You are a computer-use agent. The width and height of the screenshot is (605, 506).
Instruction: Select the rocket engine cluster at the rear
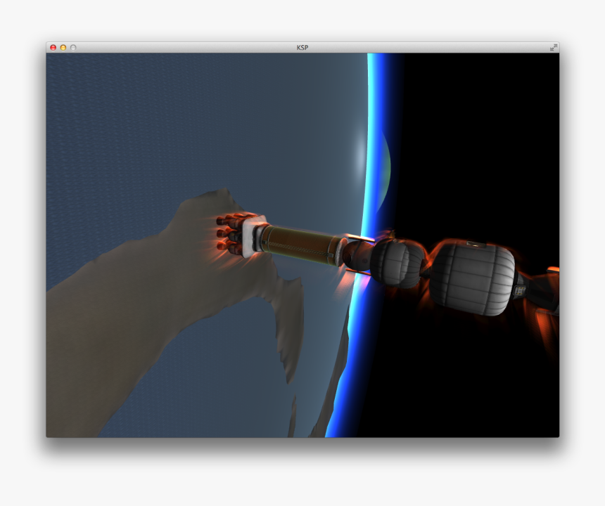[x=231, y=232]
